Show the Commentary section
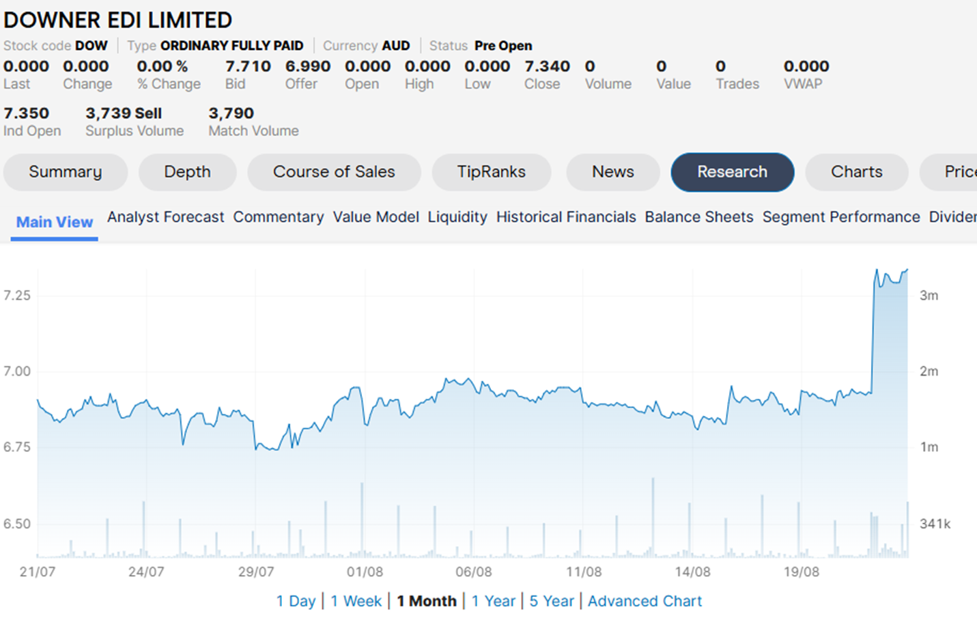977x618 pixels. pyautogui.click(x=278, y=217)
